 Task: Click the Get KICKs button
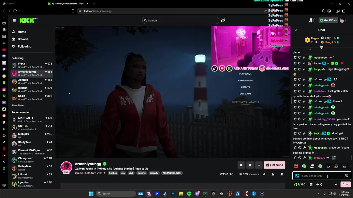point(328,20)
